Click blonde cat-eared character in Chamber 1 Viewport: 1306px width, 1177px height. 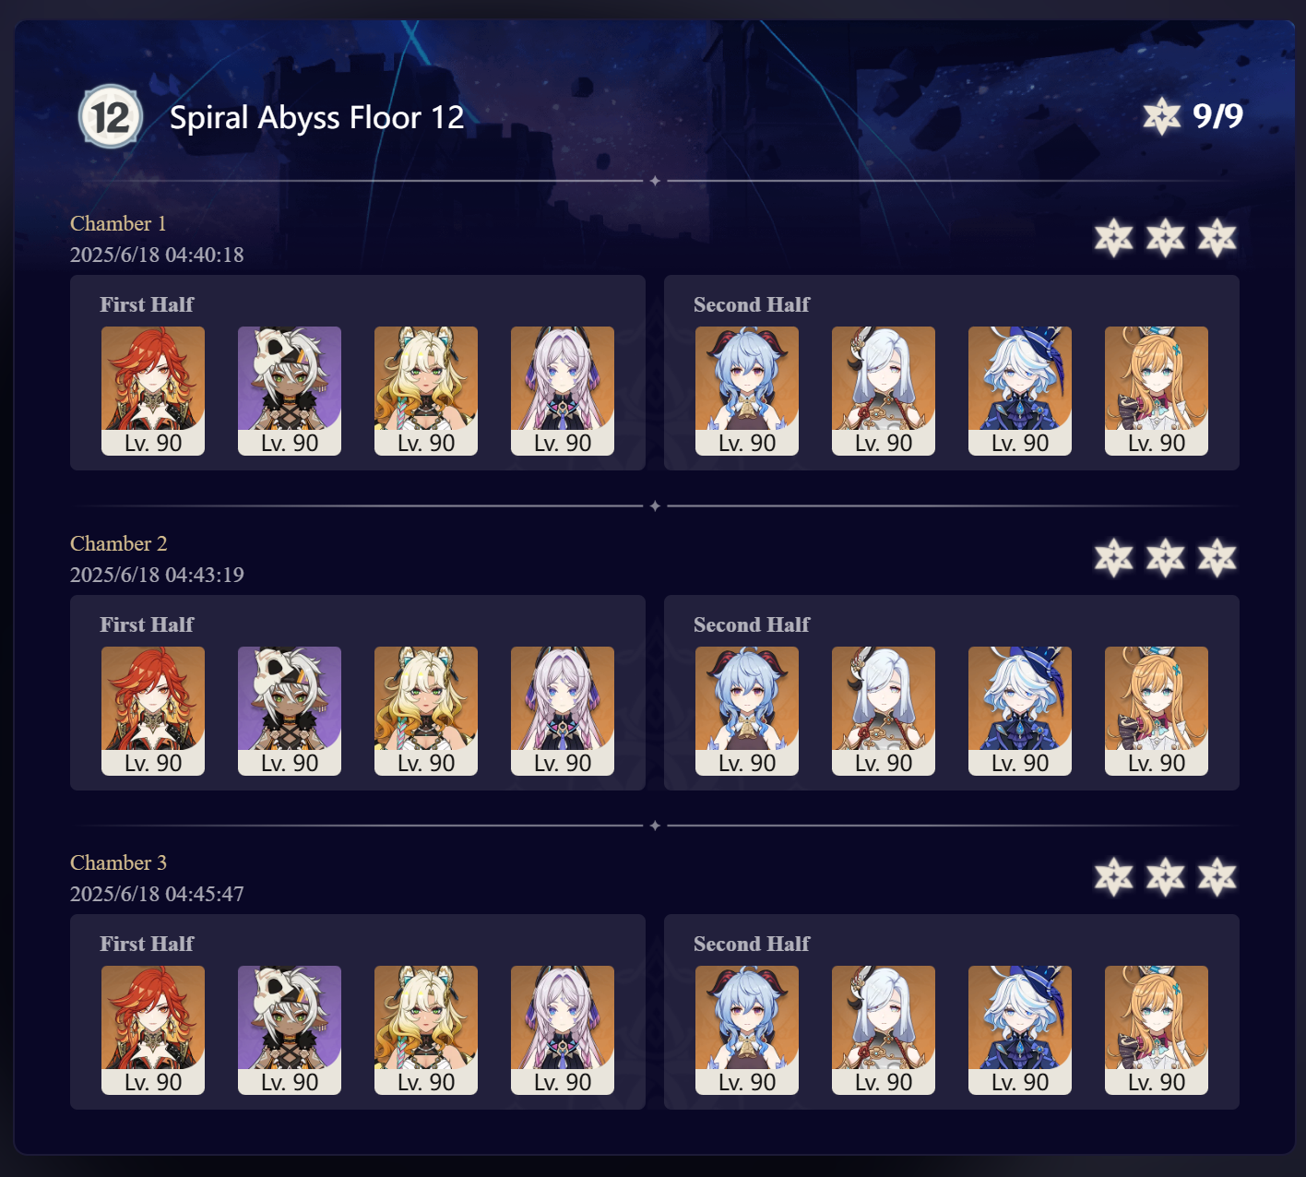(426, 391)
